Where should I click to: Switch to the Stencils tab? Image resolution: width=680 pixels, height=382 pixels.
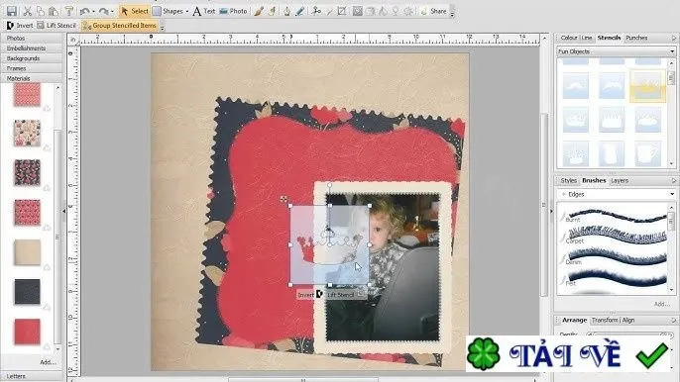click(609, 38)
